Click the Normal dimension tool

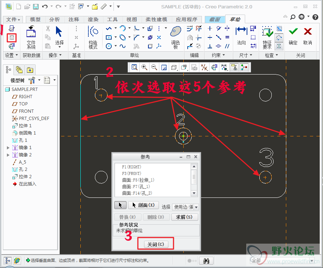tap(241, 36)
